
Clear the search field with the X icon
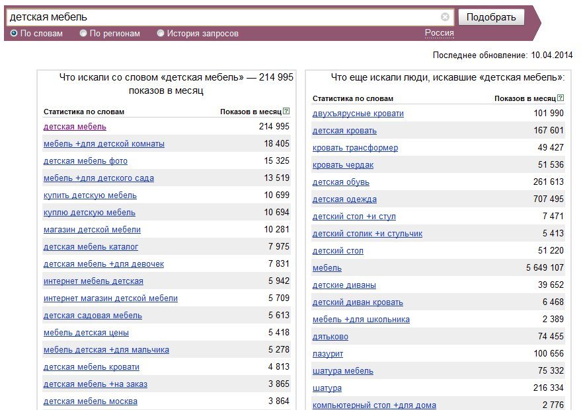coord(445,17)
